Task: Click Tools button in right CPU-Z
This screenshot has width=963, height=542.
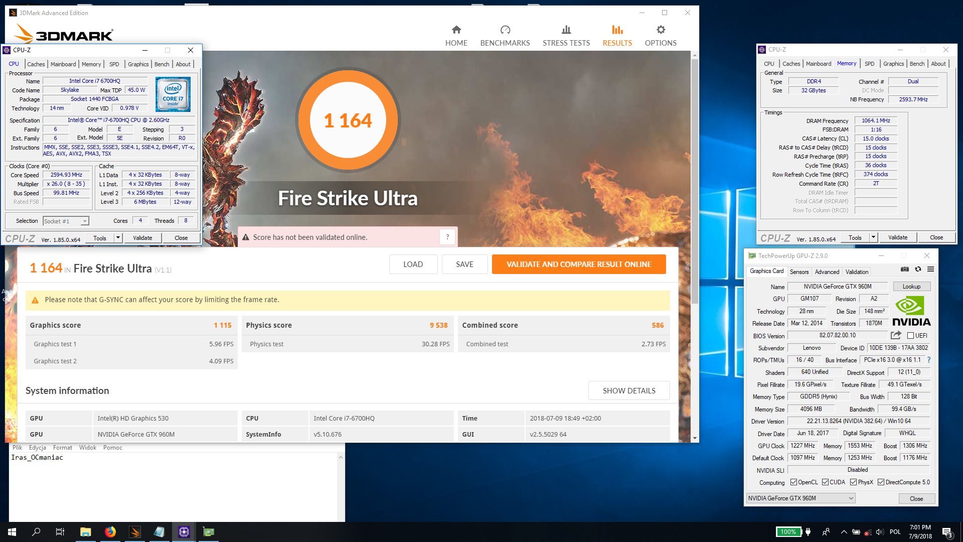Action: [855, 237]
